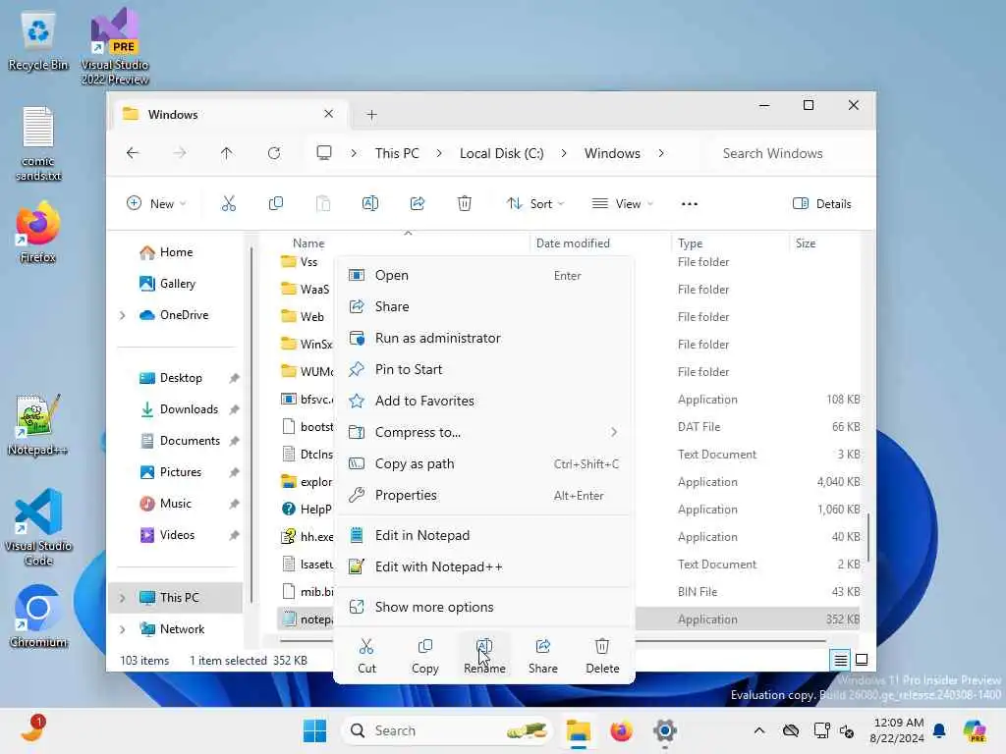Open the Sort dropdown

[x=535, y=204]
